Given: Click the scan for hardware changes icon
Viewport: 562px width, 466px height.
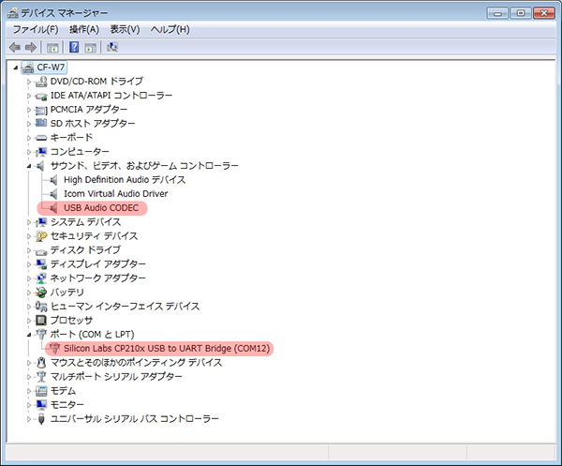Looking at the screenshot, I should click(112, 47).
